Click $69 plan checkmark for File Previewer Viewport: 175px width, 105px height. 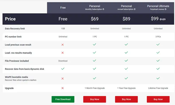point(94,61)
